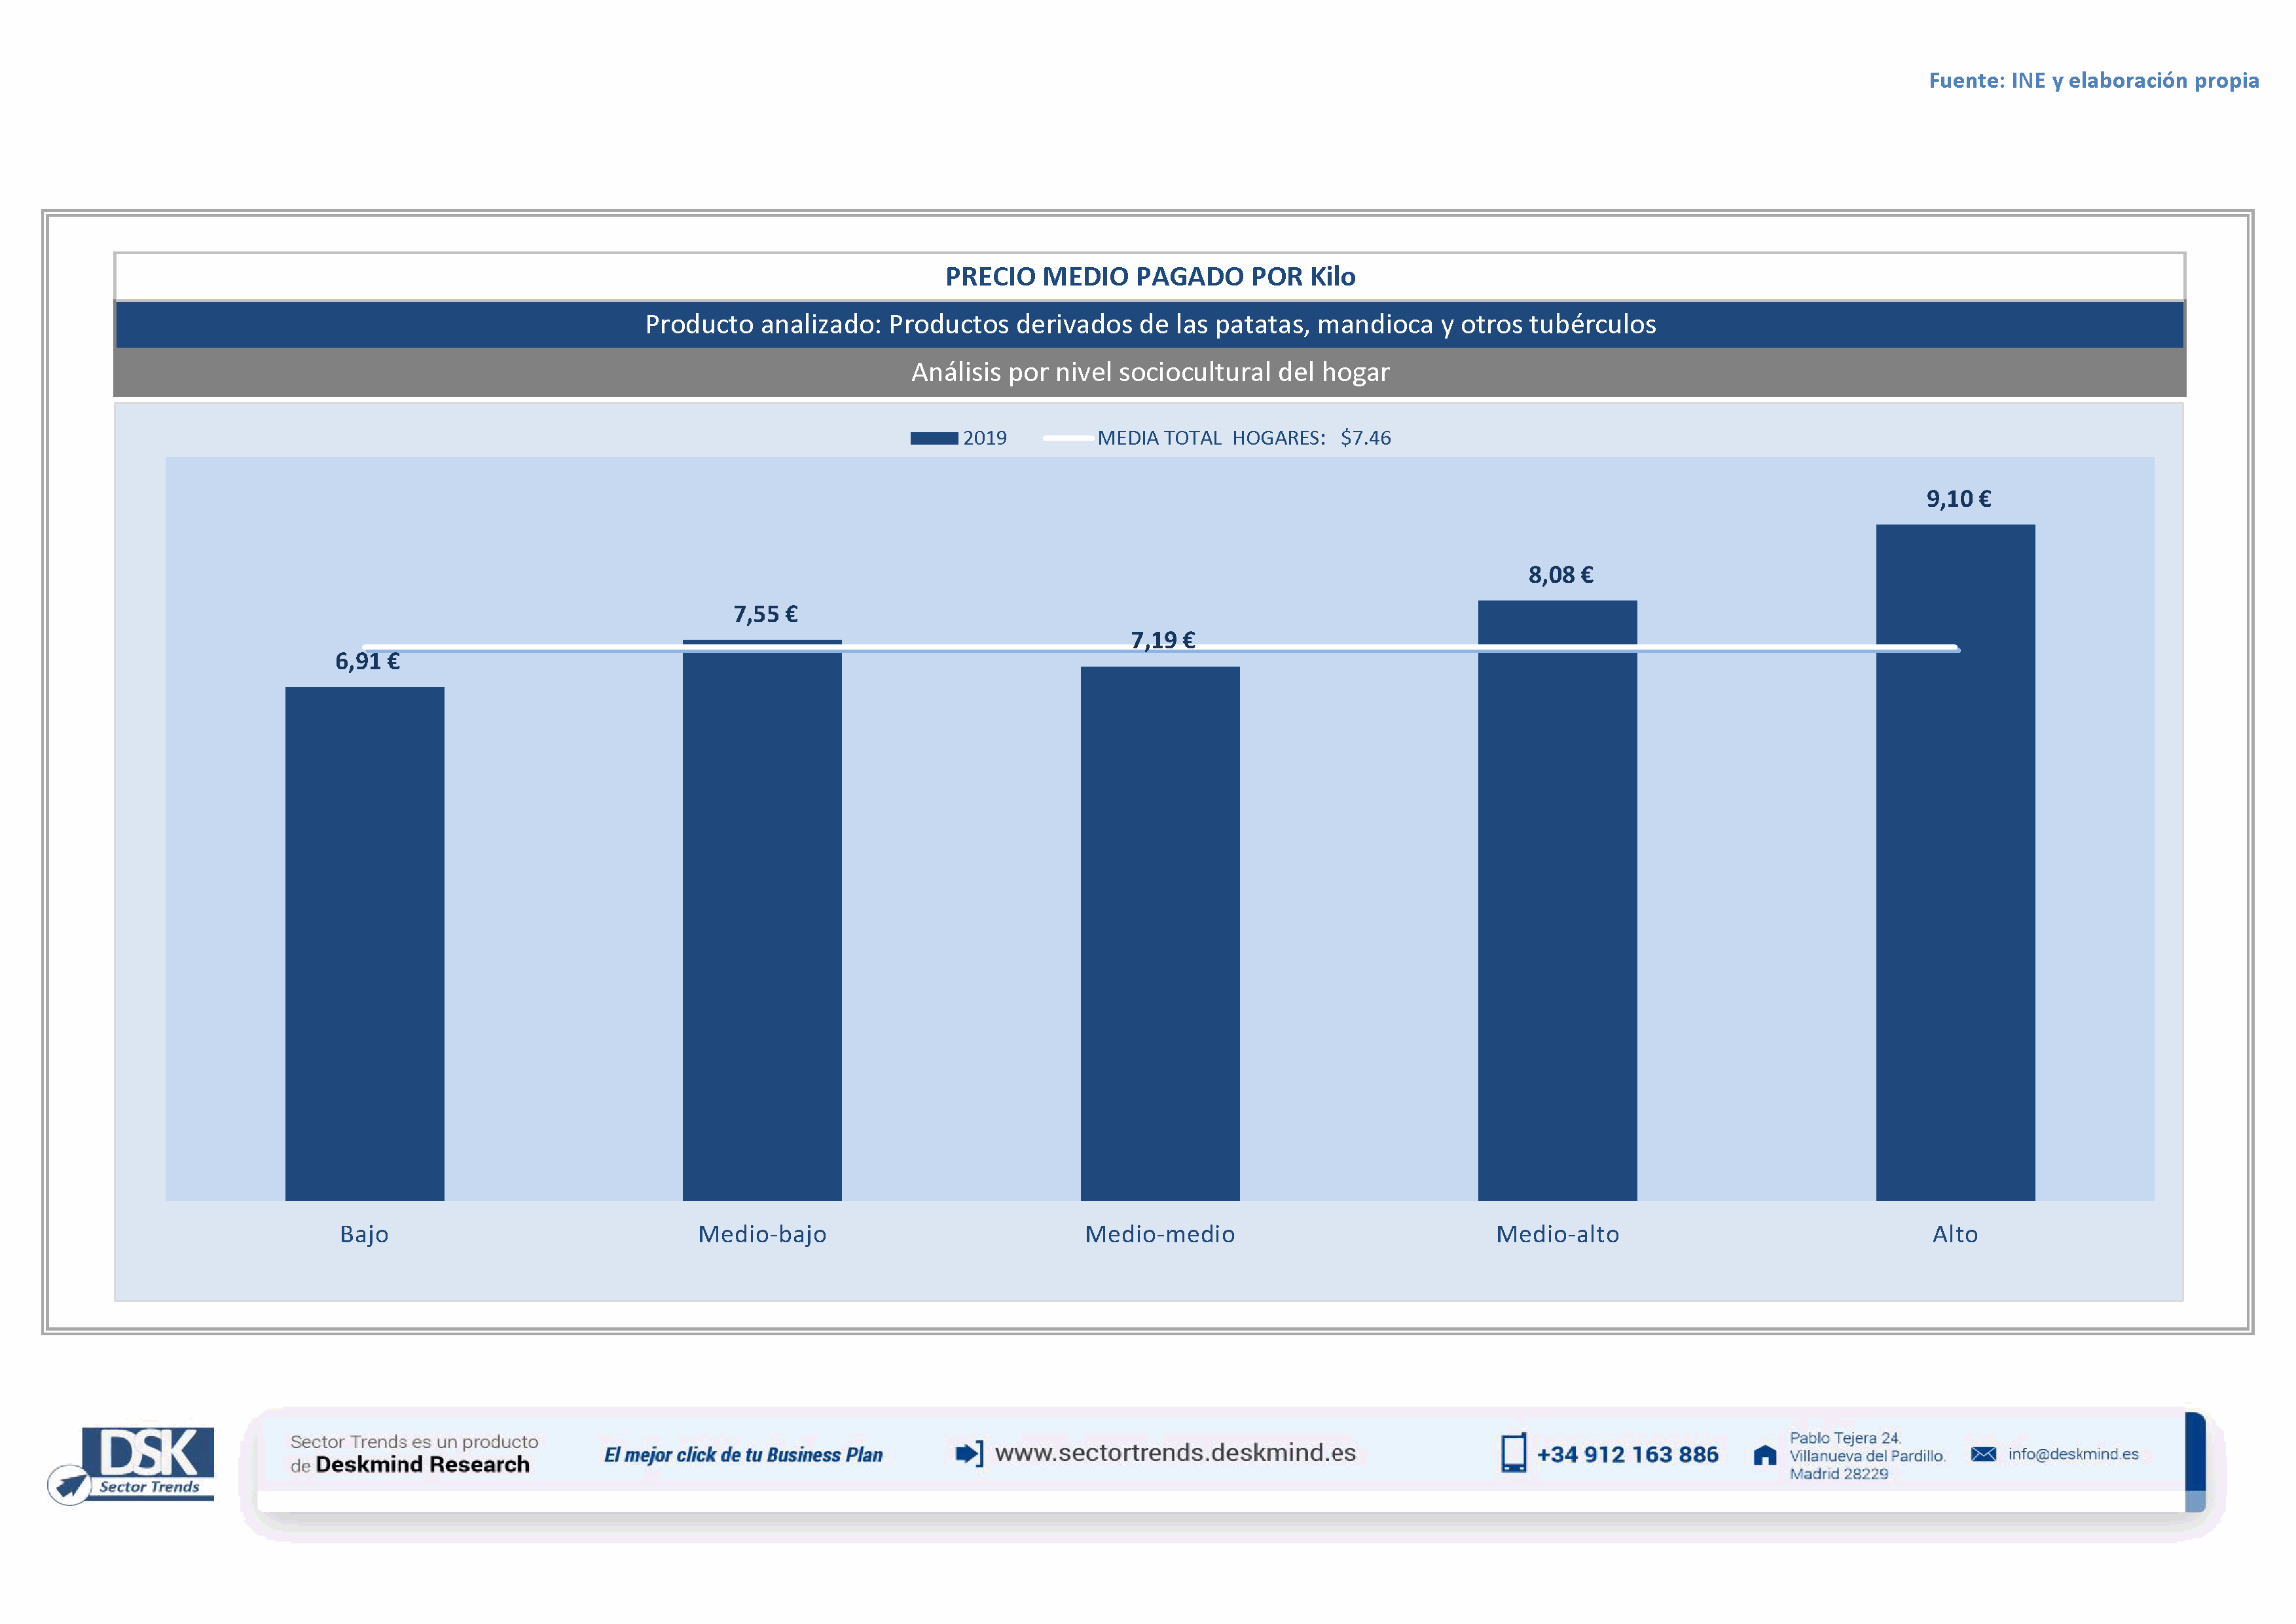The width and height of the screenshot is (2296, 1624).
Task: Click the house address icon
Action: click(x=1765, y=1455)
